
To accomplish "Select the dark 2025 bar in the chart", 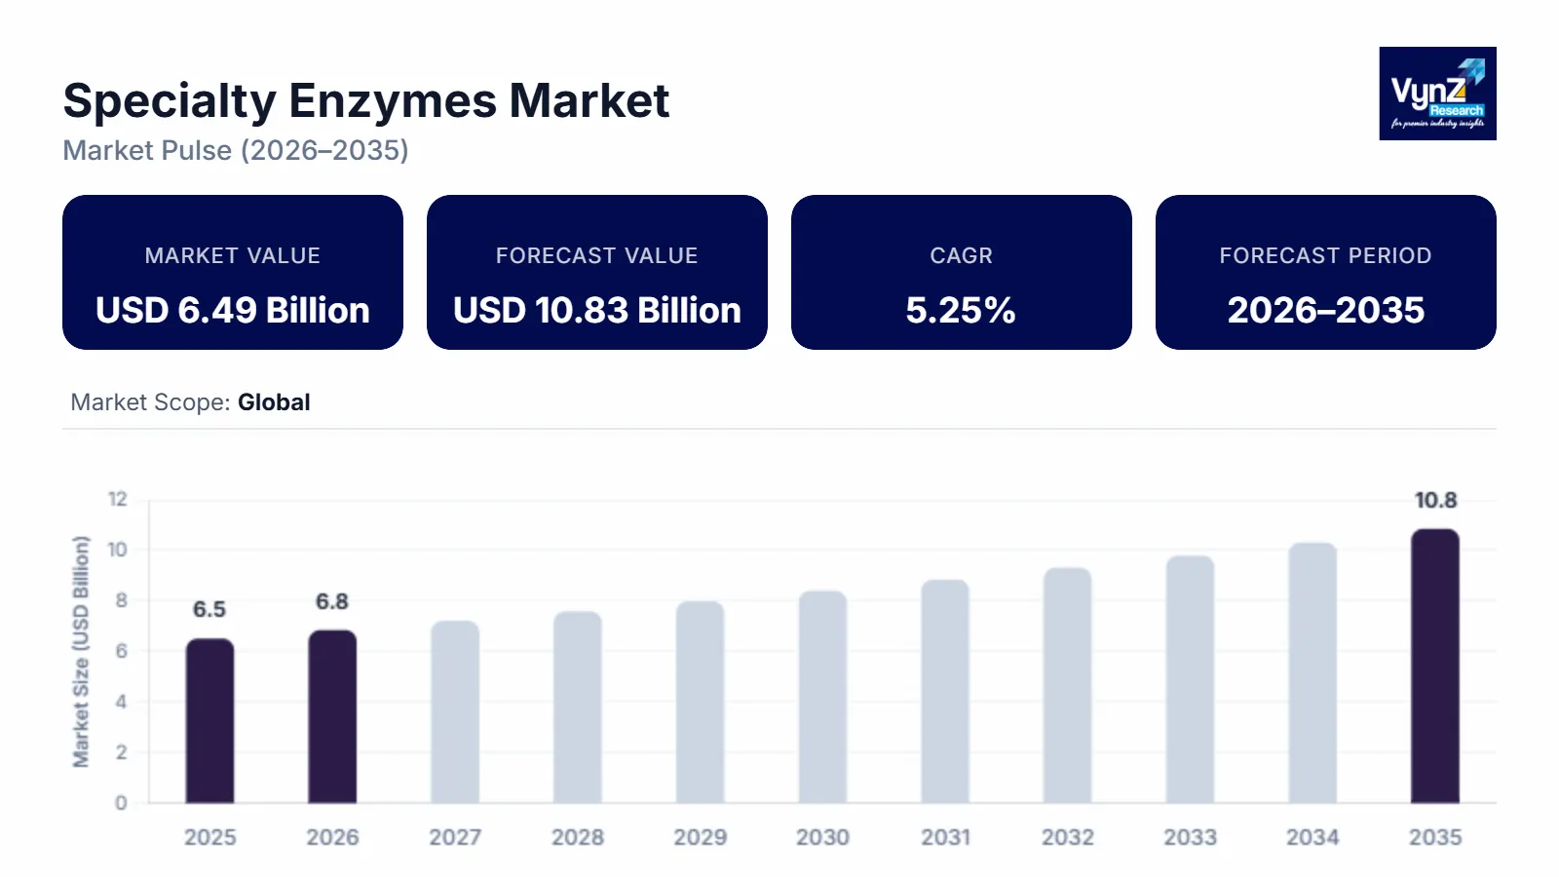I will point(209,721).
